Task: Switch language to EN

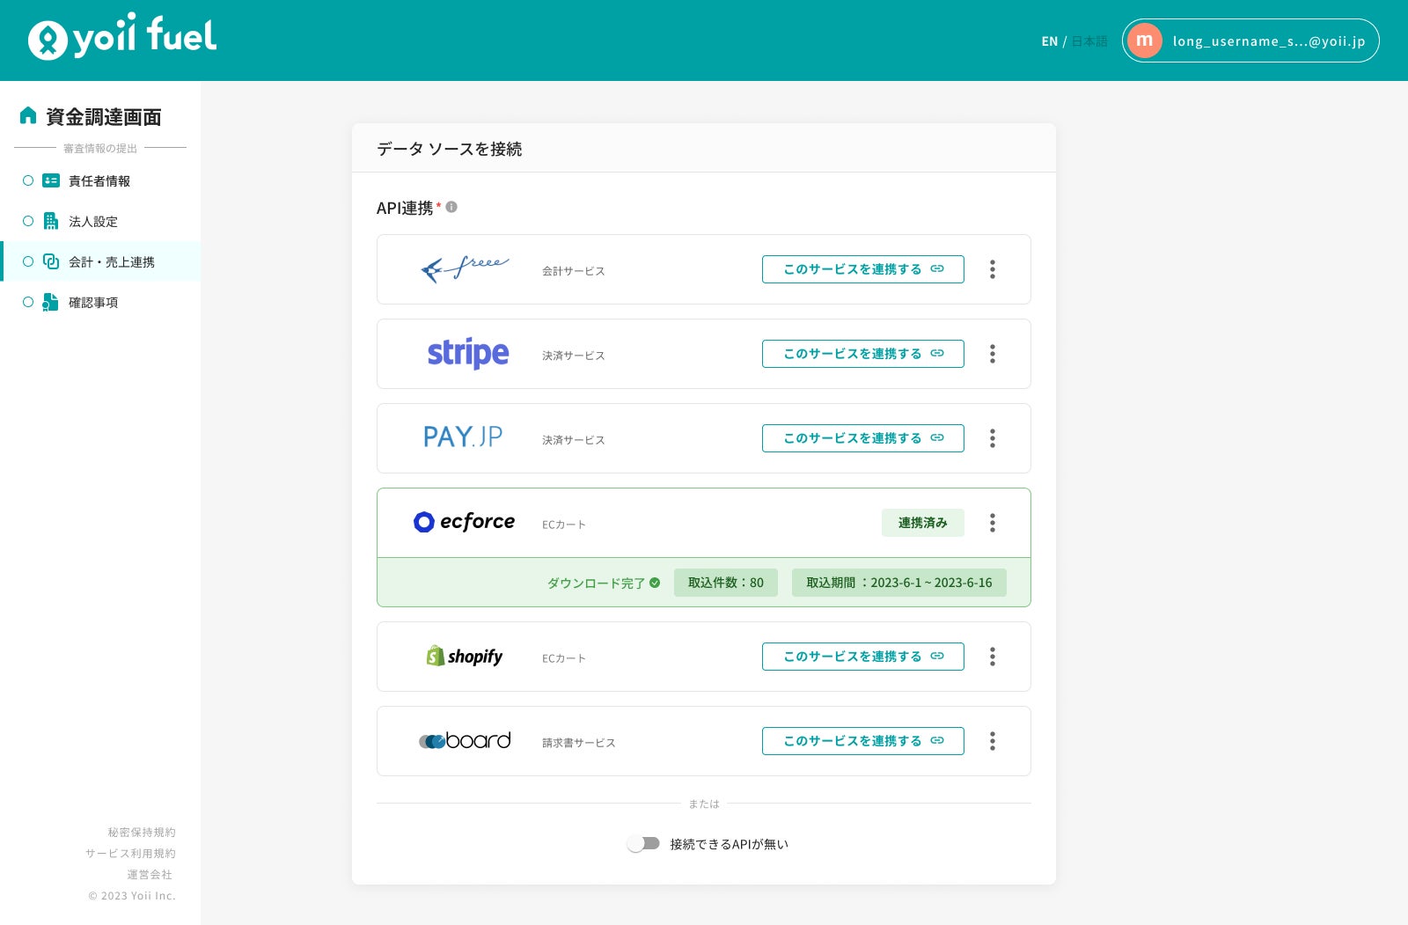Action: point(1050,41)
